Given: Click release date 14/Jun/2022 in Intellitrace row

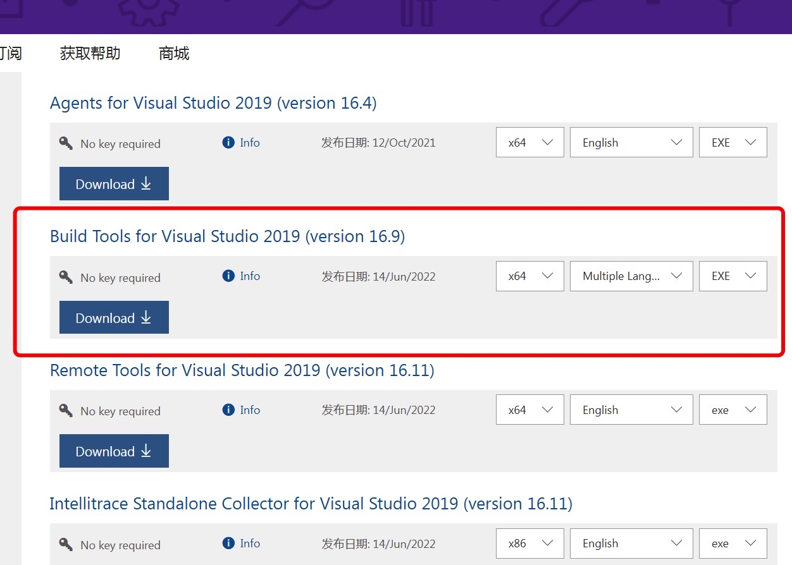Looking at the screenshot, I should click(404, 544).
